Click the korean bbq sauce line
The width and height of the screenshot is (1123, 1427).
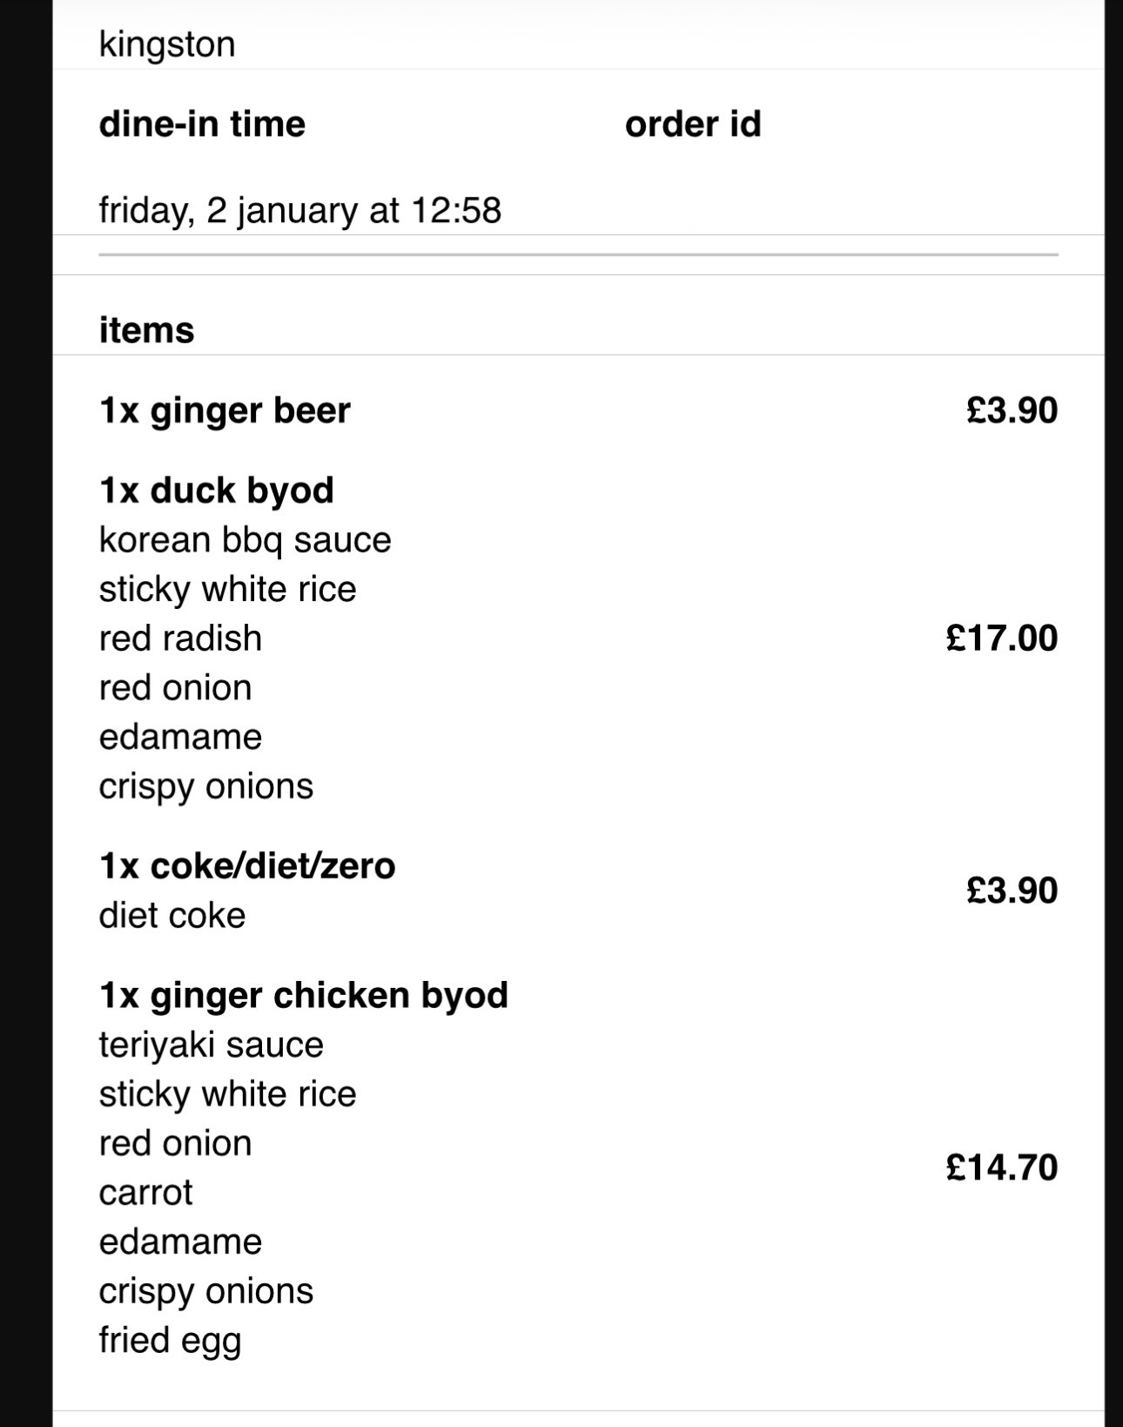tap(245, 540)
